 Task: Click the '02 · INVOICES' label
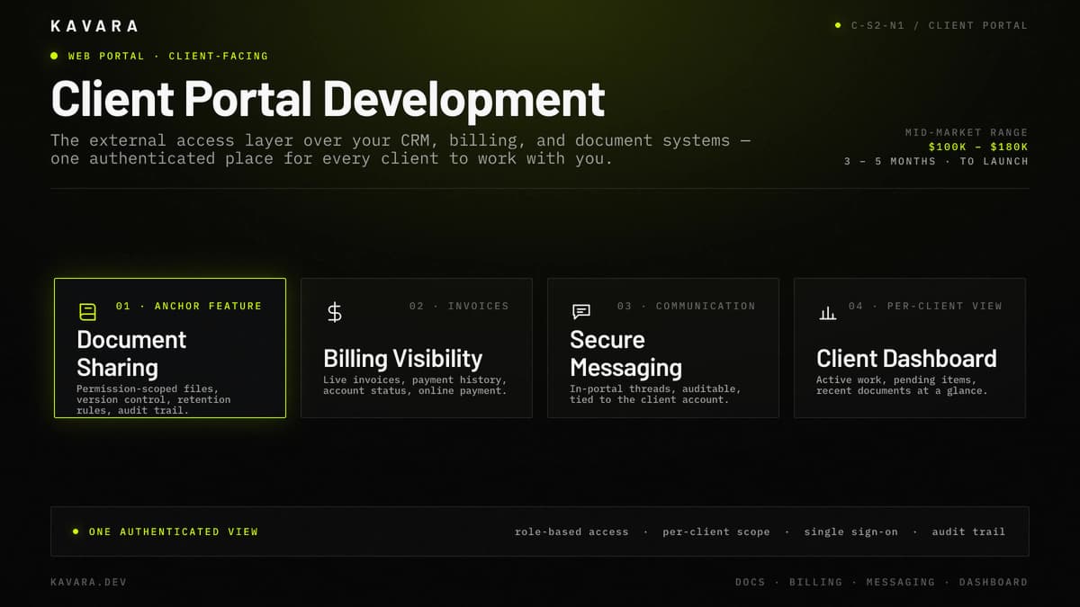pos(459,306)
